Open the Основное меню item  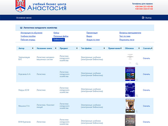(x=24, y=18)
